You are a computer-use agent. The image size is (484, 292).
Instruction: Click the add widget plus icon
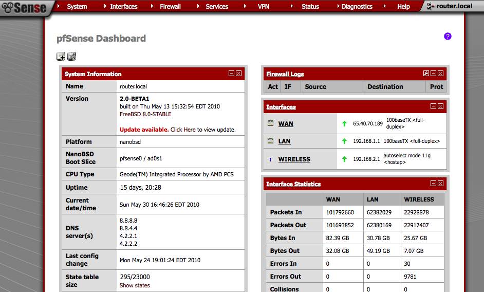click(x=61, y=56)
